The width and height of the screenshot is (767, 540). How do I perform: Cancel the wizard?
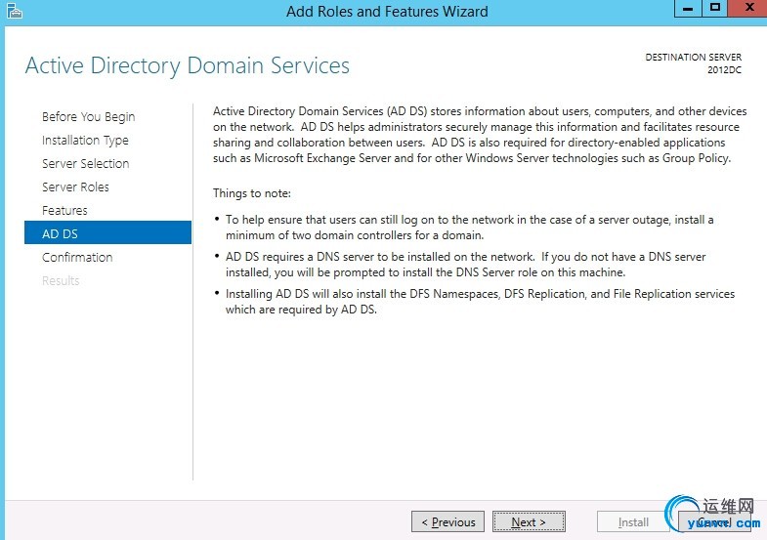click(x=712, y=522)
